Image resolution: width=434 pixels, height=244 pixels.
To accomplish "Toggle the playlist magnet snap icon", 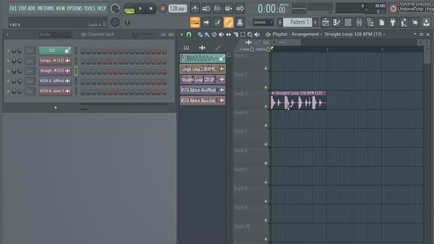I will (189, 35).
